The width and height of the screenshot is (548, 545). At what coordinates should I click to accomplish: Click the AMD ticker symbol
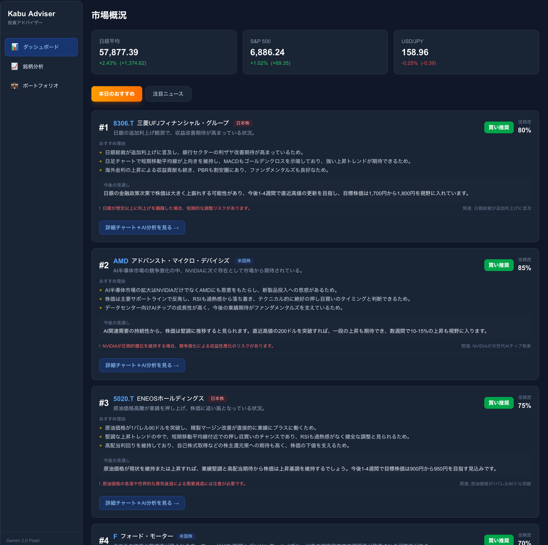(x=121, y=261)
